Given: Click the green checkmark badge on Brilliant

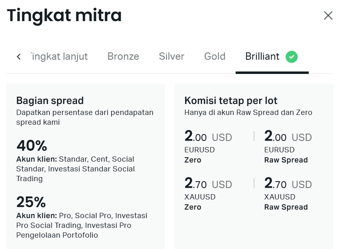Looking at the screenshot, I should click(291, 57).
